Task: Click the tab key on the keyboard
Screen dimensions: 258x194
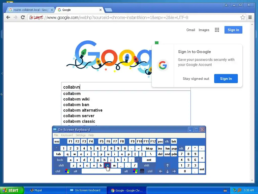Action: [58, 154]
